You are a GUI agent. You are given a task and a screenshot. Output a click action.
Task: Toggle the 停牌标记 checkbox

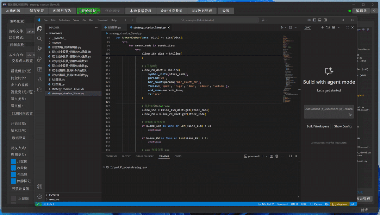(13, 181)
